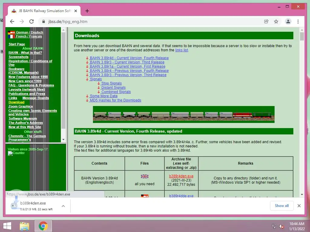Viewport: 310px width, 232px height.
Task: Click network icon in system tray
Action: [274, 226]
